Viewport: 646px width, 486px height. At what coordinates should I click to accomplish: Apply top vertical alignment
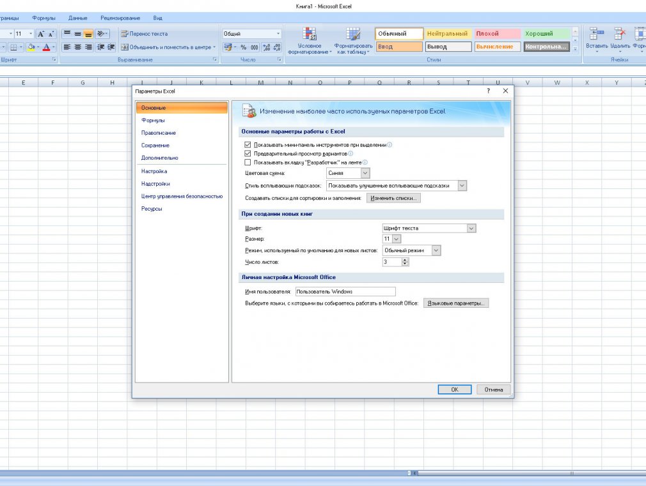click(67, 34)
